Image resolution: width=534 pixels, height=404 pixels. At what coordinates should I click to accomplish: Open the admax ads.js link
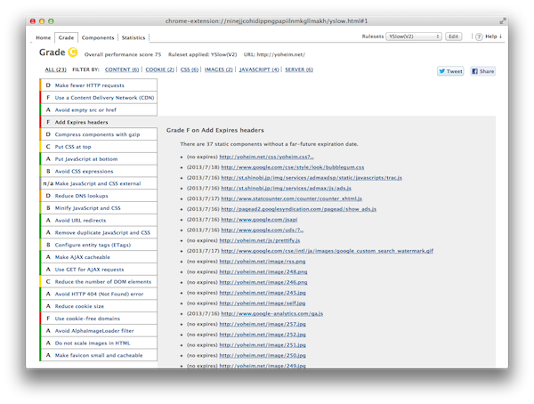click(x=286, y=188)
